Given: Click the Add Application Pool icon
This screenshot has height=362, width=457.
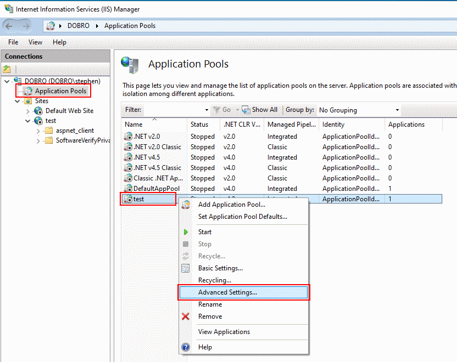Looking at the screenshot, I should click(x=186, y=205).
